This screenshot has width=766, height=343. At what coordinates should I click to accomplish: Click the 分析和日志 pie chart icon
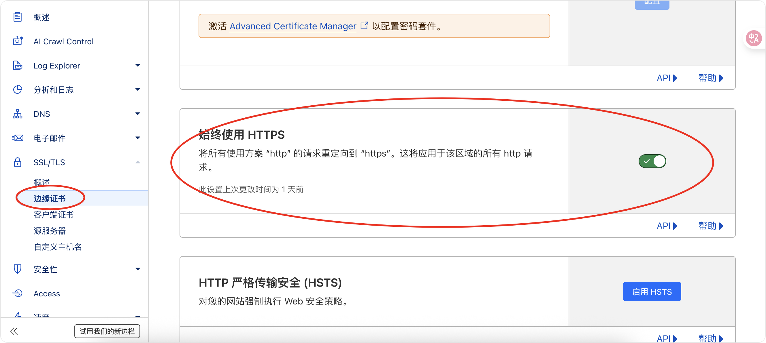point(18,89)
